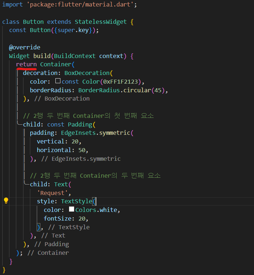
Task: Click the underlined return keyword
Action: click(x=26, y=65)
